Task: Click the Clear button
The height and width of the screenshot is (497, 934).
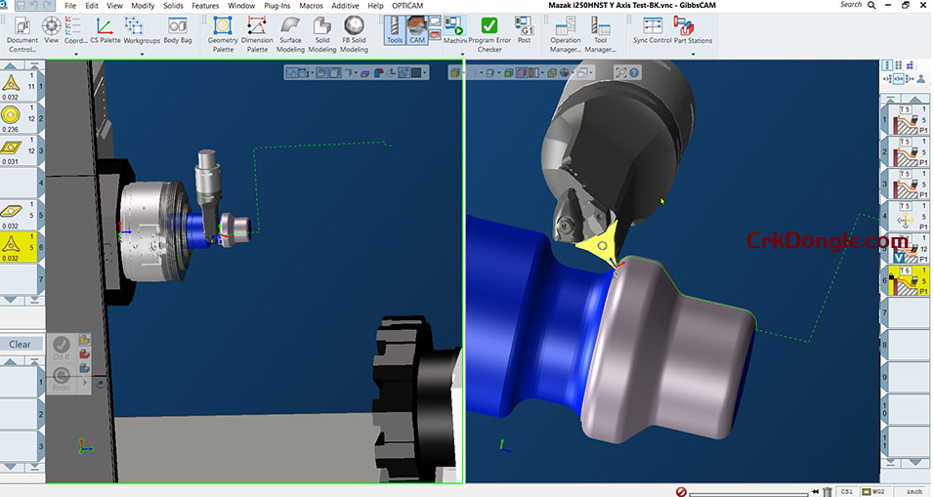Action: coord(21,344)
